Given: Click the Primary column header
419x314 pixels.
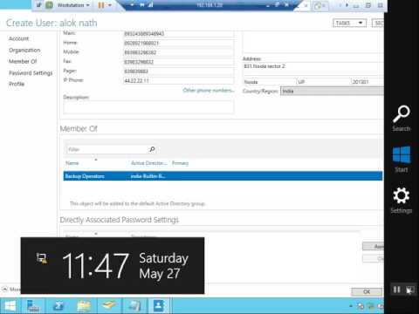Looking at the screenshot, I should (180, 163).
